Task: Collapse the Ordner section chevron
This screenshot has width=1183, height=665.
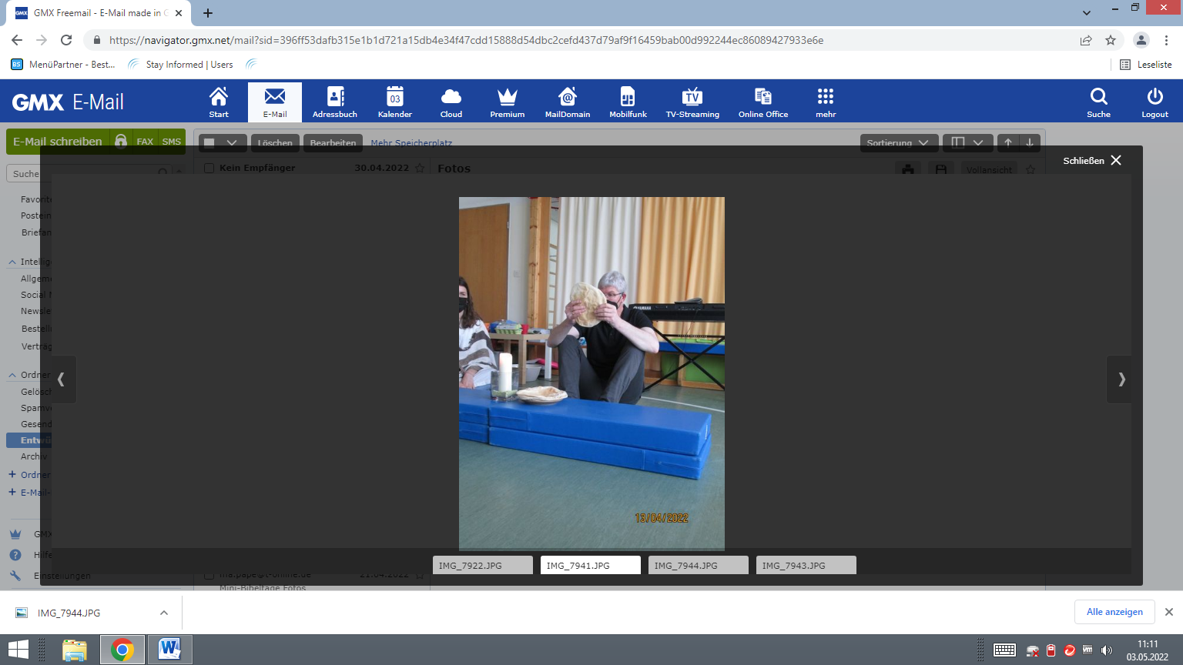Action: [12, 375]
